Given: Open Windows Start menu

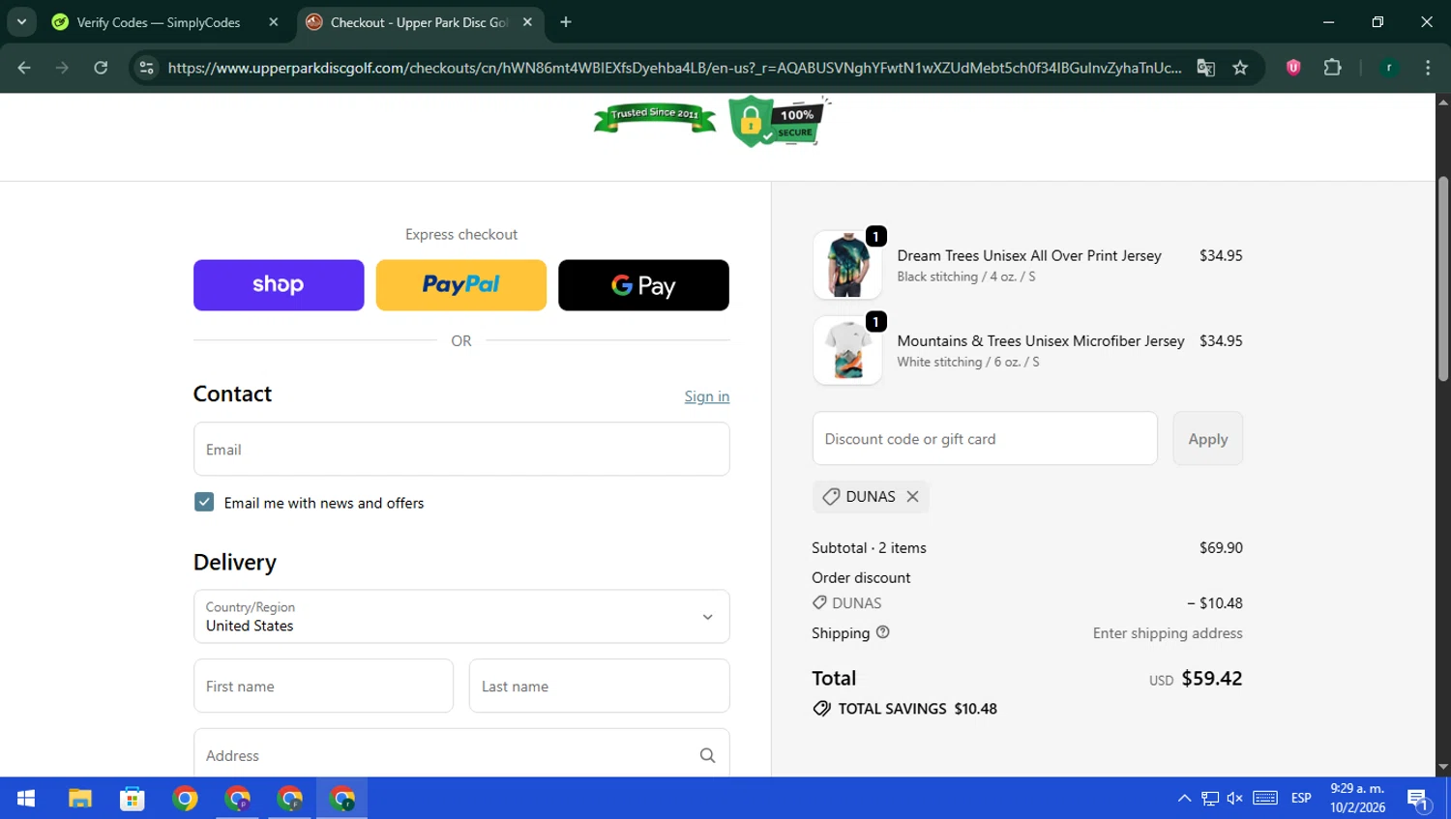Looking at the screenshot, I should (26, 798).
